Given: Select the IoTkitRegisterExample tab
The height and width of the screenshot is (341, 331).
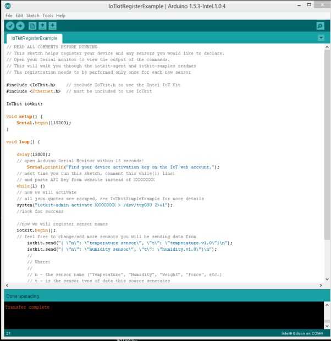Looking at the screenshot, I should point(34,38).
